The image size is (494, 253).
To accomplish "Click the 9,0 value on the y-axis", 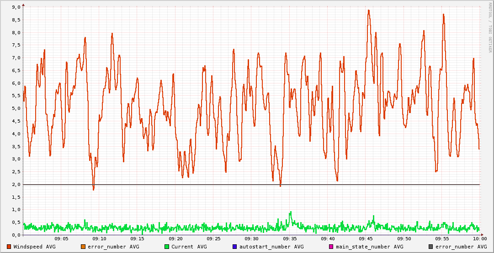I will (x=16, y=7).
